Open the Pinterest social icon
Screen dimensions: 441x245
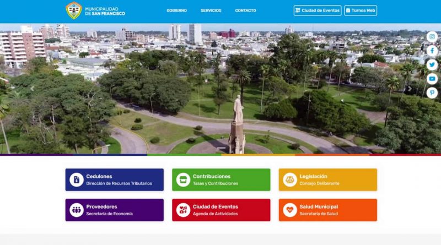[432, 92]
